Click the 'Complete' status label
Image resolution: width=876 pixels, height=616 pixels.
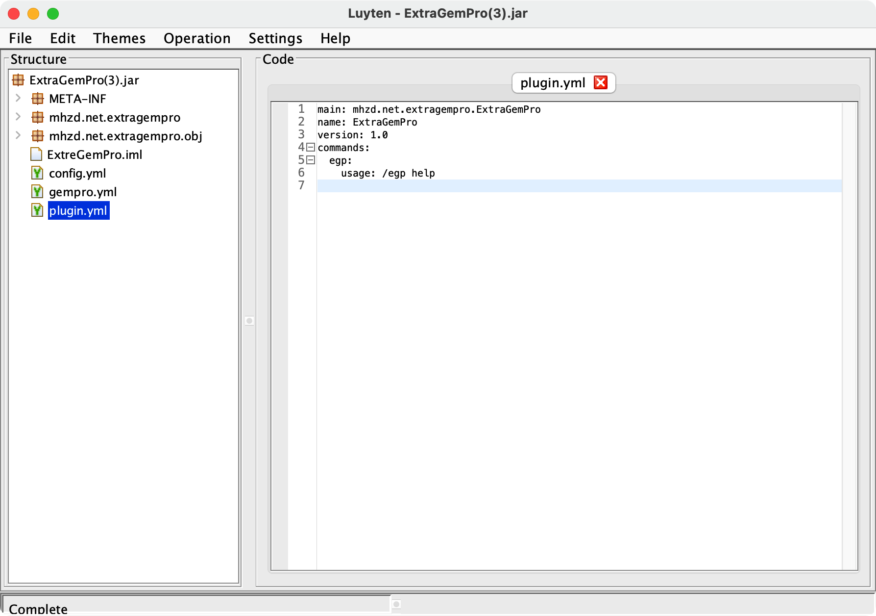(x=38, y=609)
